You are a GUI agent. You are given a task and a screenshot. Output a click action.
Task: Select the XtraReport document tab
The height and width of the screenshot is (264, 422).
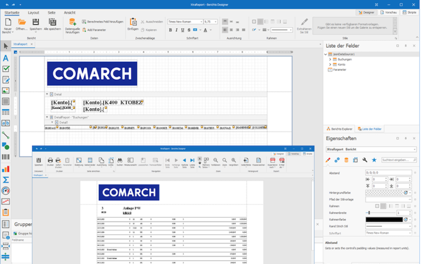tap(21, 44)
